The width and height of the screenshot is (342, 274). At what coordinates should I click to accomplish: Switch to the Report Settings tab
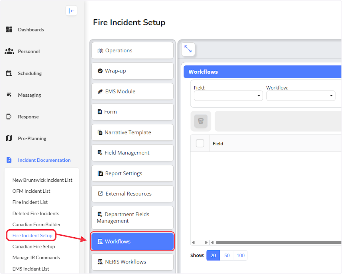(x=133, y=173)
